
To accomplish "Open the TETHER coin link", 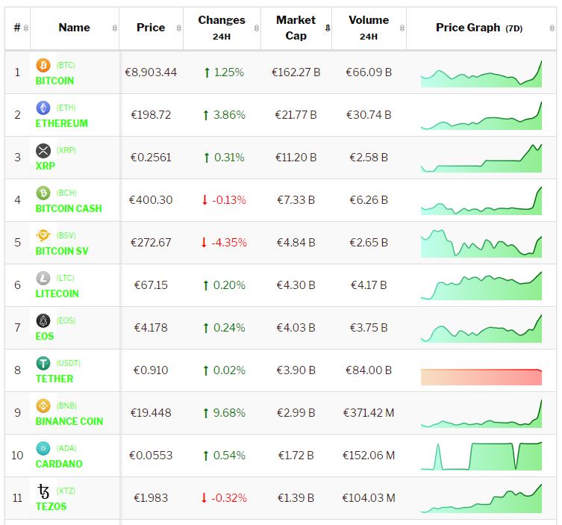I will (54, 379).
